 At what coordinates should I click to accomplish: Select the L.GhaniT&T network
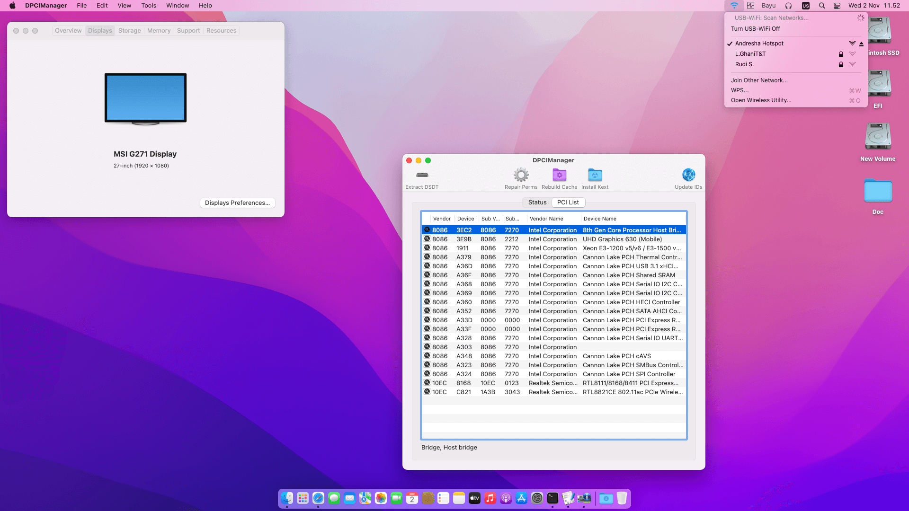750,54
